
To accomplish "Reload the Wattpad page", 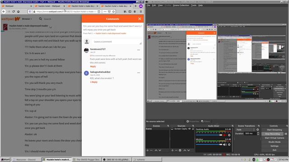I will [x=14, y=11].
